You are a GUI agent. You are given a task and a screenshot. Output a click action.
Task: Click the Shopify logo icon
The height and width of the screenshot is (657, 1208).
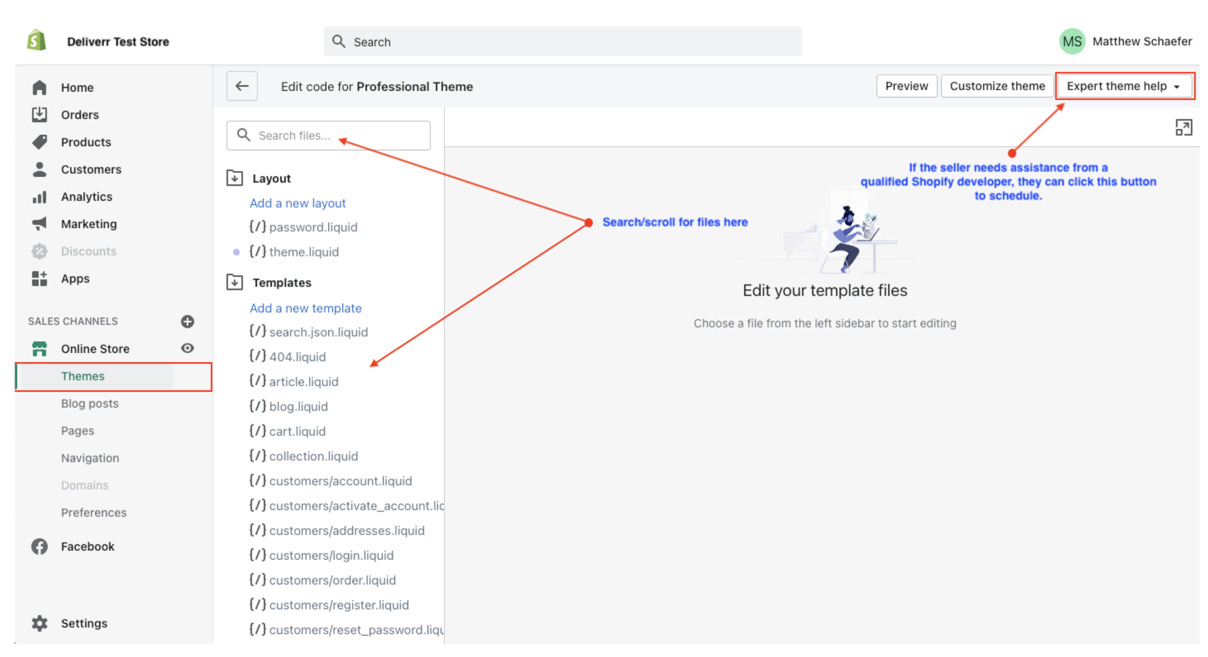(36, 41)
